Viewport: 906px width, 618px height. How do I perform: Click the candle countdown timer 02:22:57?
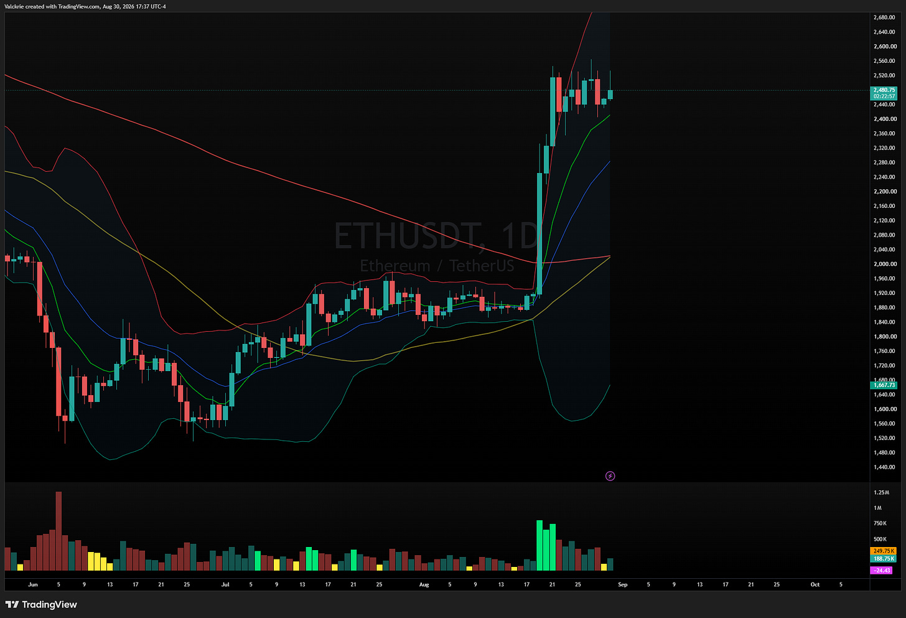tap(884, 96)
